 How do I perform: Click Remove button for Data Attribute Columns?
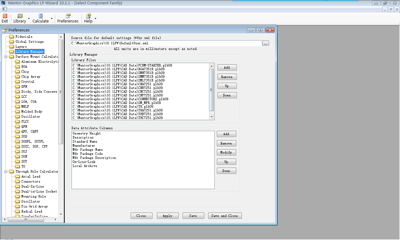click(226, 143)
